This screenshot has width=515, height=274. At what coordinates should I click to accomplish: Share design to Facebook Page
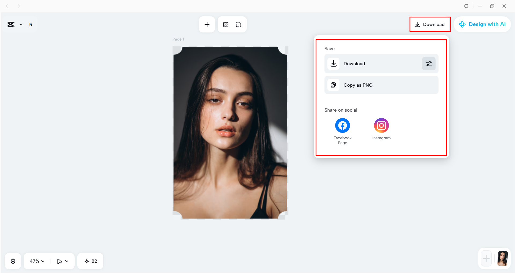coord(342,125)
